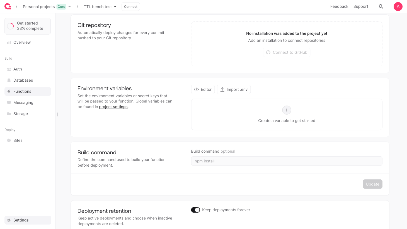Open the Support menu

tap(361, 6)
